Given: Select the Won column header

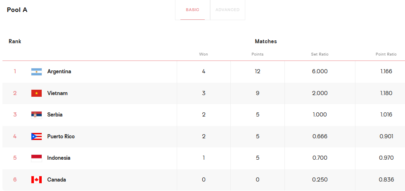Looking at the screenshot, I should coord(204,54).
